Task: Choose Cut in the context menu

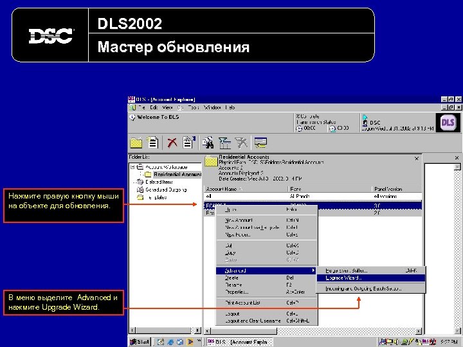Action: click(267, 245)
